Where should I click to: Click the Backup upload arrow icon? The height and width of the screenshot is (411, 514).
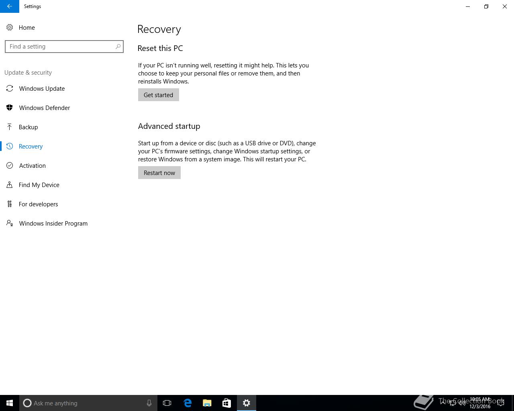tap(10, 127)
